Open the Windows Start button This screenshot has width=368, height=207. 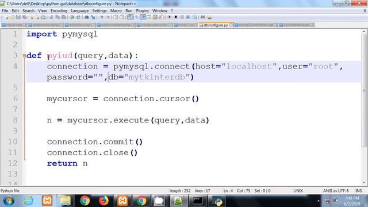click(x=9, y=201)
